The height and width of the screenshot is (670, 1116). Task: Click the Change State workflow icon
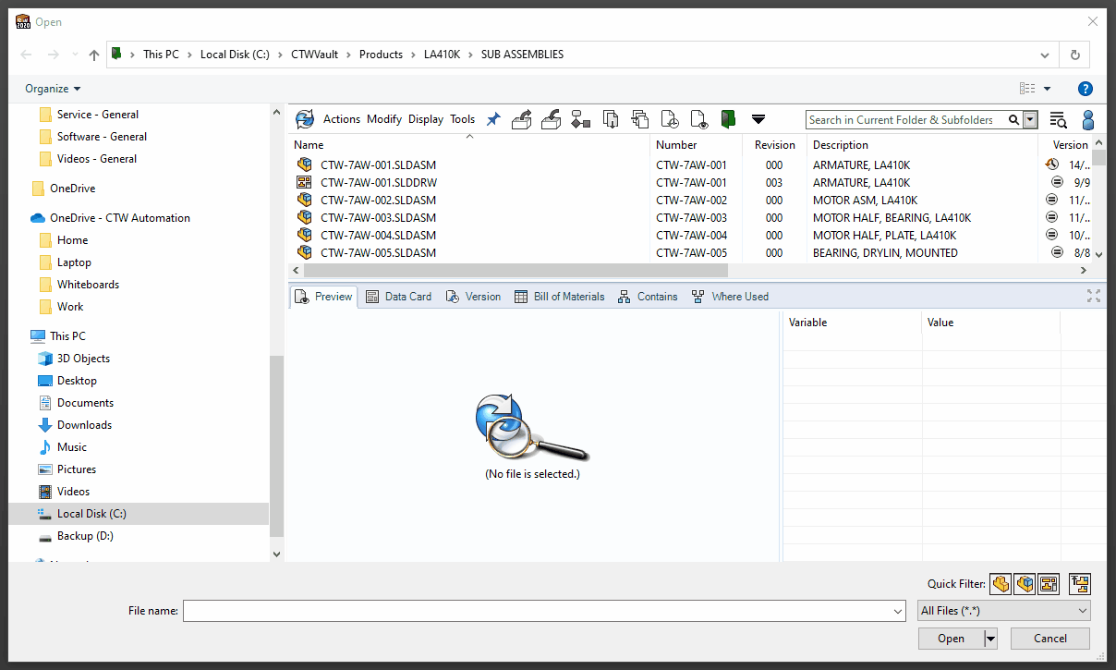580,119
